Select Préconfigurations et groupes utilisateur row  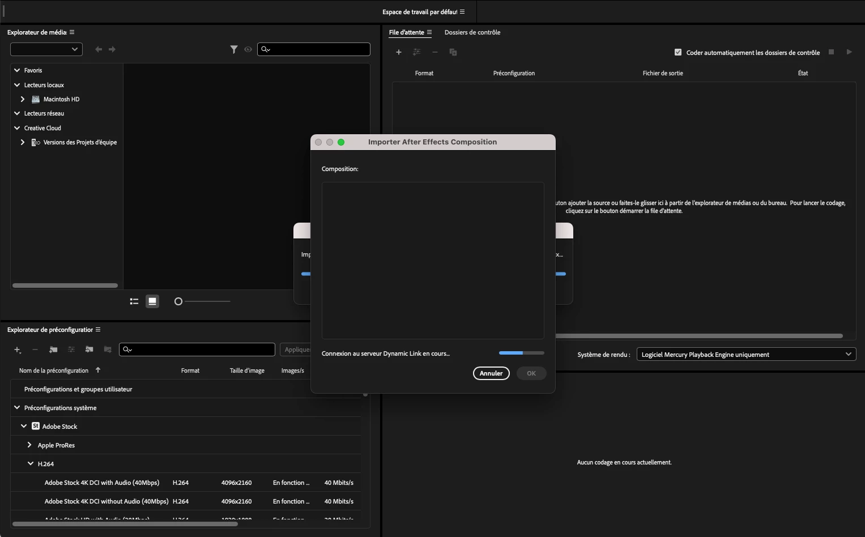185,389
